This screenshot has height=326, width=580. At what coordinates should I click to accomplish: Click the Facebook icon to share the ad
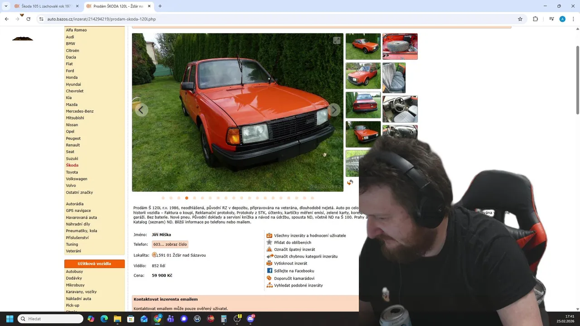click(x=269, y=271)
